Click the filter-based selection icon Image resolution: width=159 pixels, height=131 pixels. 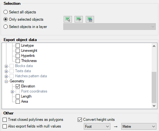point(79,19)
